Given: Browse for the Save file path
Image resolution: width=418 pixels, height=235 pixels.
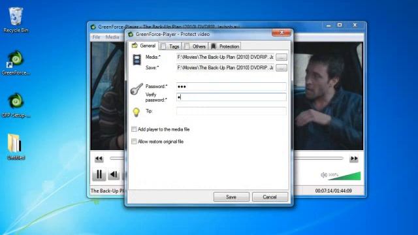Looking at the screenshot, I should pyautogui.click(x=281, y=68).
